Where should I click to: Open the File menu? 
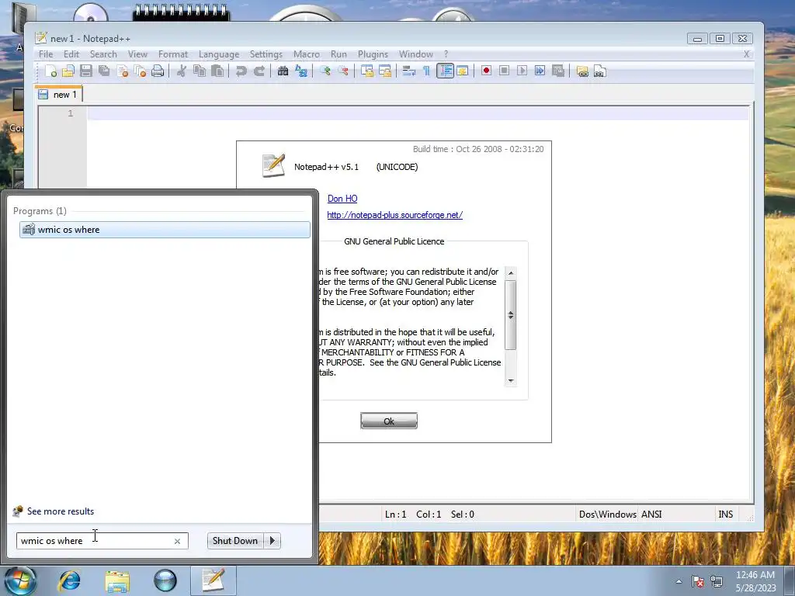pyautogui.click(x=46, y=54)
